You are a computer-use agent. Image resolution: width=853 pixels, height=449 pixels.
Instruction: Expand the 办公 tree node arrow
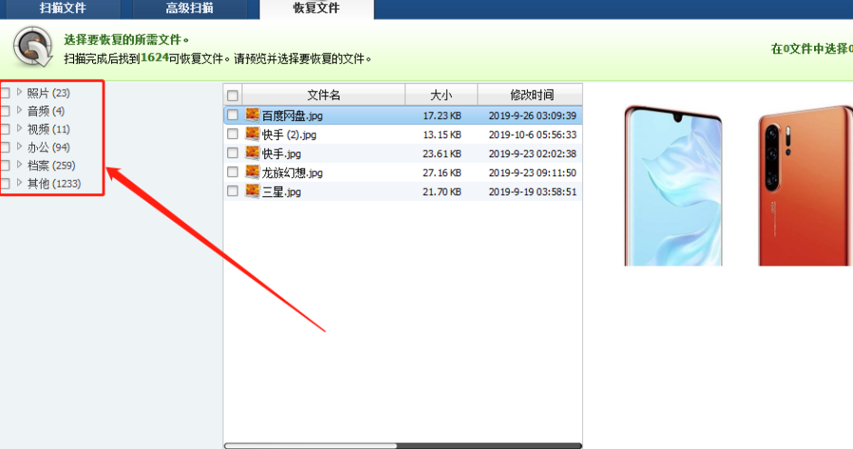20,146
